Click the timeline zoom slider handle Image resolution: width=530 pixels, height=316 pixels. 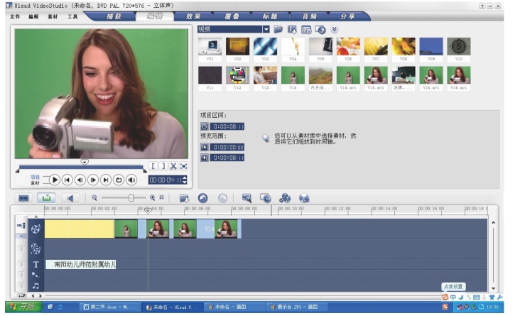click(x=131, y=198)
